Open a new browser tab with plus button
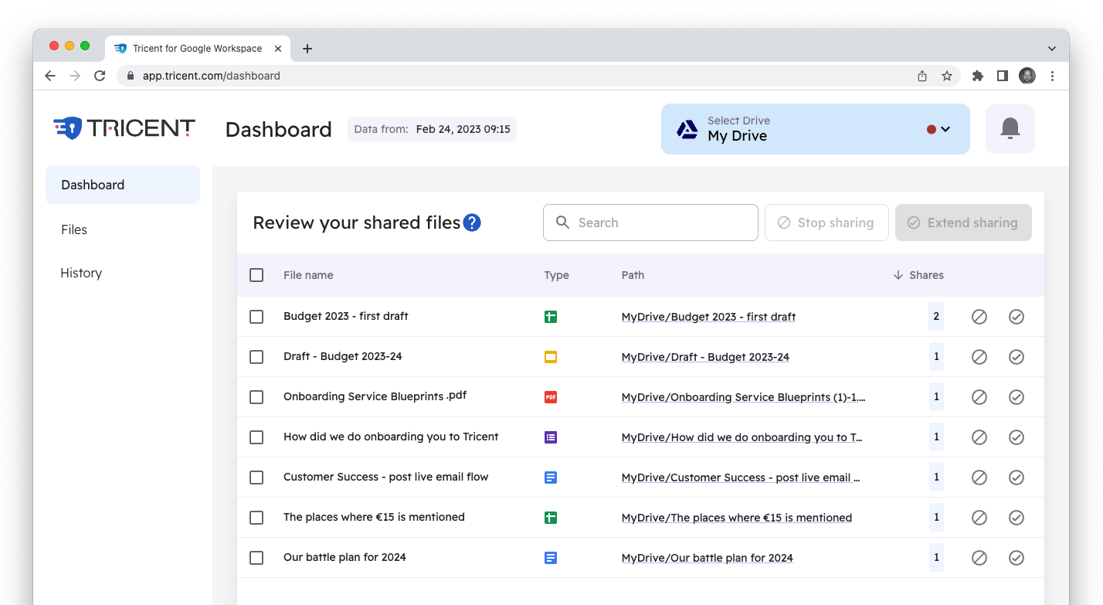The image size is (1103, 605). click(x=307, y=49)
